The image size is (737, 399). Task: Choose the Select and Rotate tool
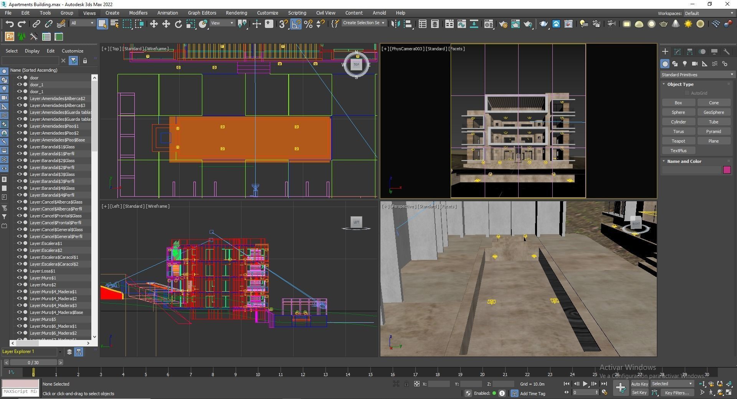[x=178, y=24]
